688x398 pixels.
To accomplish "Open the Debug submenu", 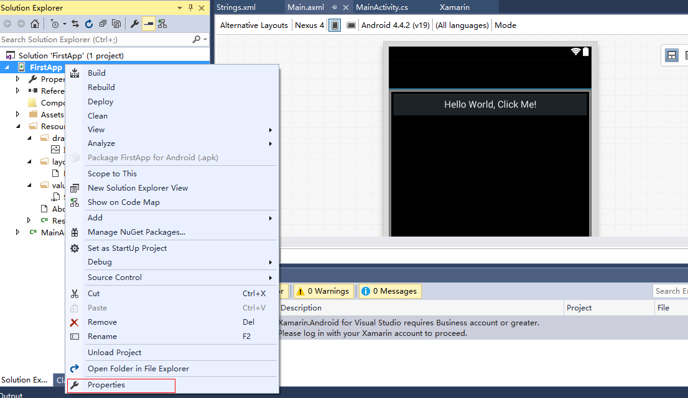I will (x=172, y=262).
